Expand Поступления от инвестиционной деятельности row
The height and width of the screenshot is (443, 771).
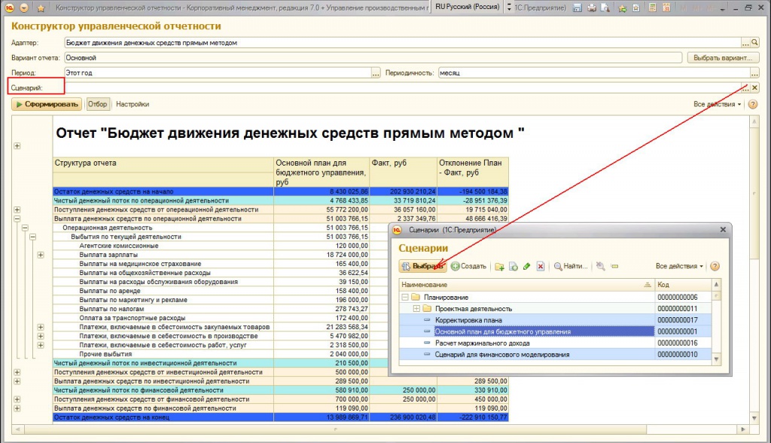coord(17,372)
